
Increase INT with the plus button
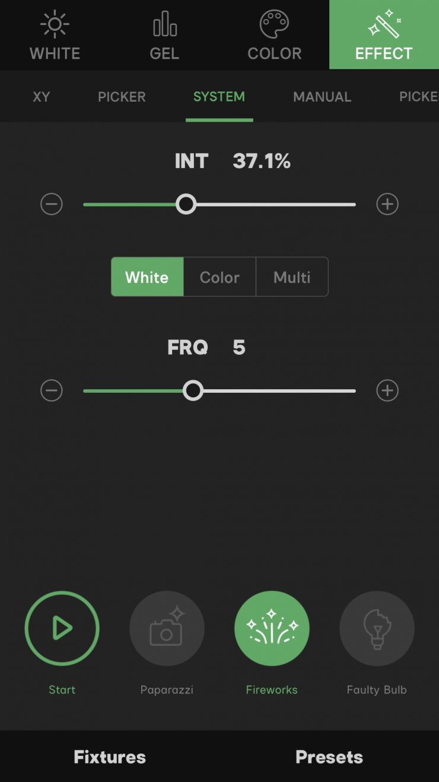(387, 204)
